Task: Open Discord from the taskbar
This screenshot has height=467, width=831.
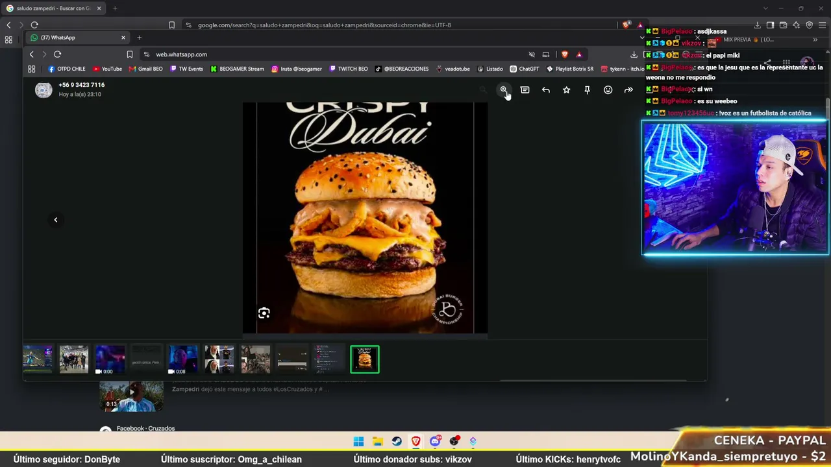Action: [435, 442]
